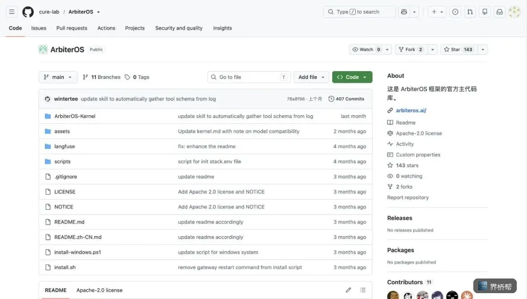This screenshot has height=299, width=527.
Task: Switch to the Insights tab
Action: tap(222, 28)
